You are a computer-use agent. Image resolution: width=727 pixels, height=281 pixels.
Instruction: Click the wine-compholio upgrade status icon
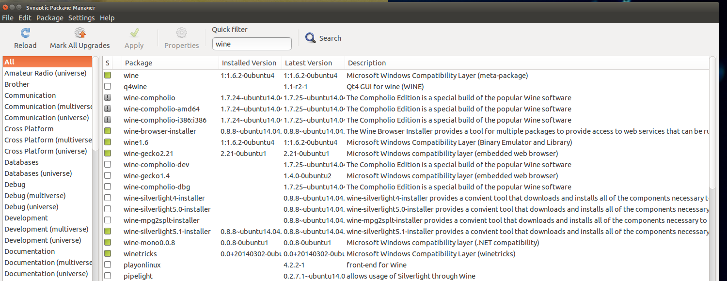click(x=108, y=98)
